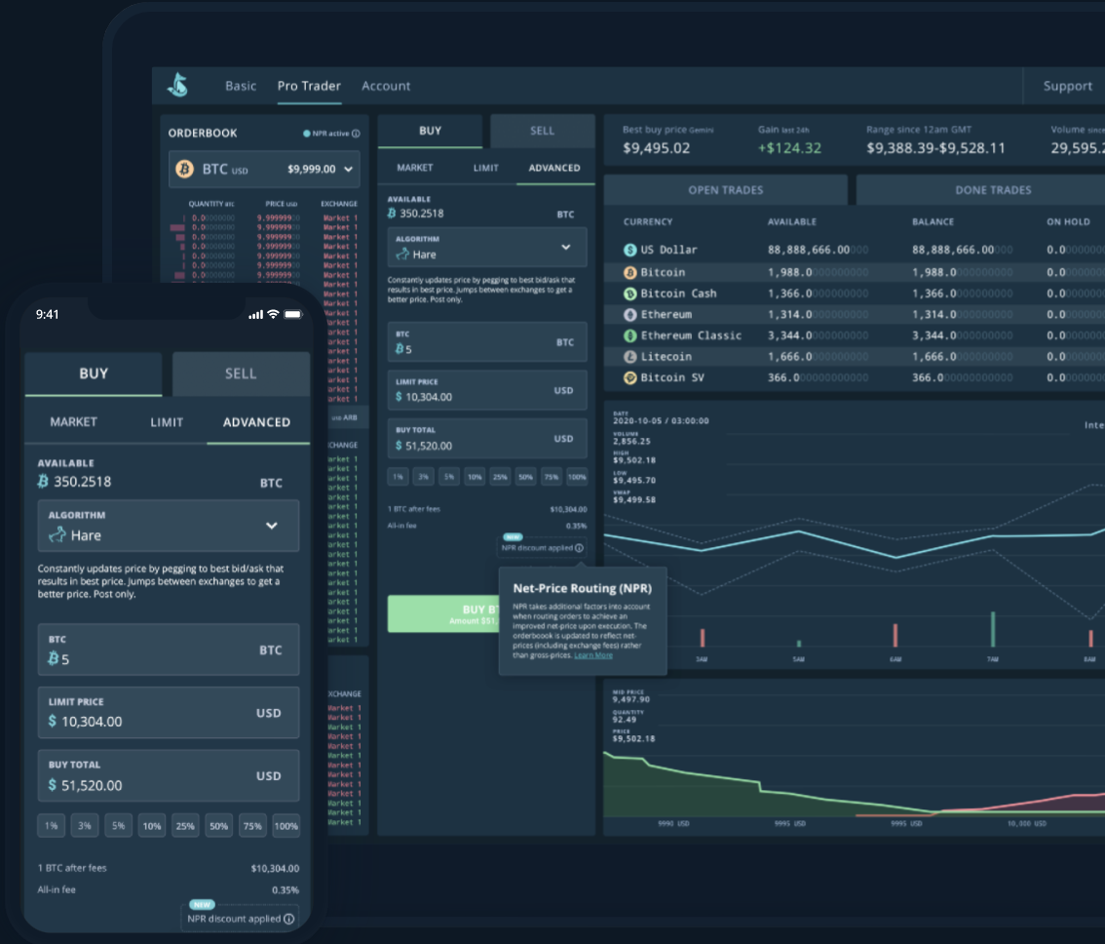The image size is (1105, 944).
Task: Click the gain value "+$124.32"
Action: tap(789, 148)
